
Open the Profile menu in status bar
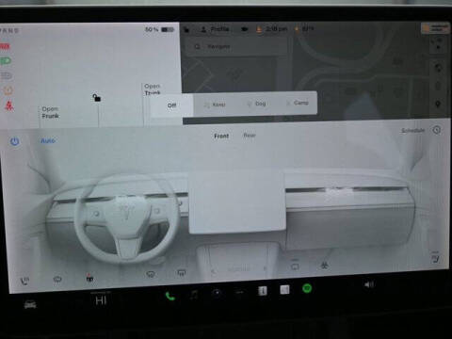[216, 29]
